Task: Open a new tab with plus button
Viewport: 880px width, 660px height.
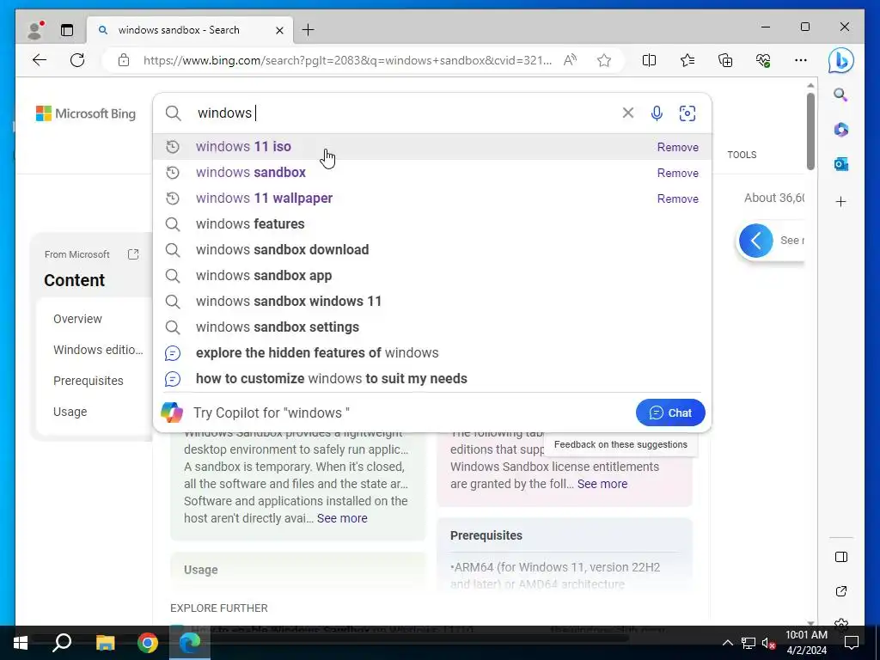Action: (309, 30)
